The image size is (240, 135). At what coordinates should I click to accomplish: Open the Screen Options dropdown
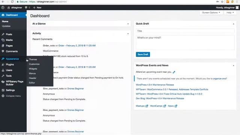coord(211,12)
